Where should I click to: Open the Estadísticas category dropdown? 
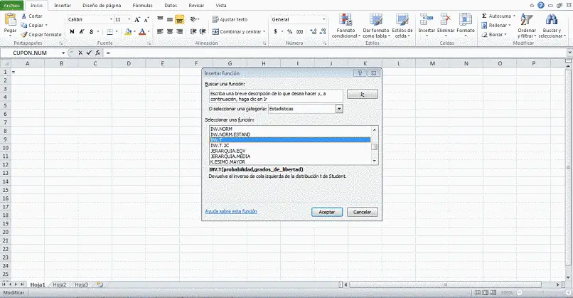(x=339, y=109)
